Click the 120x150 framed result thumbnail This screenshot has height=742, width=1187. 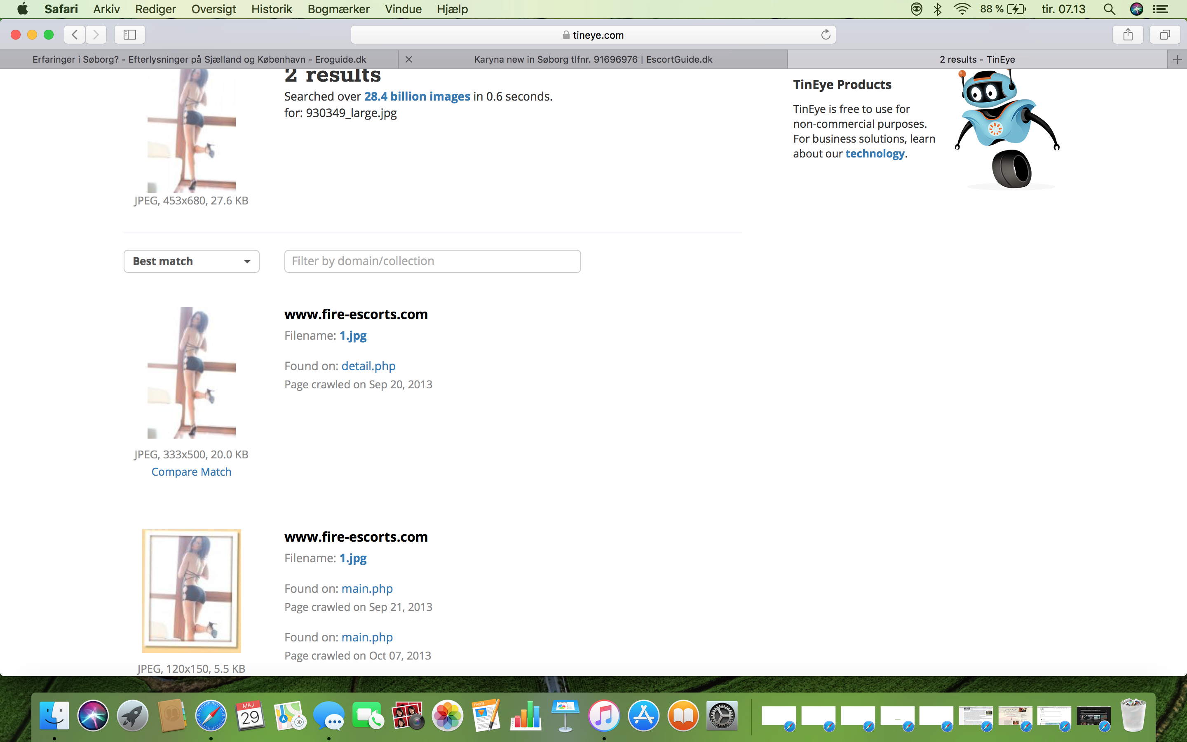[x=191, y=591]
